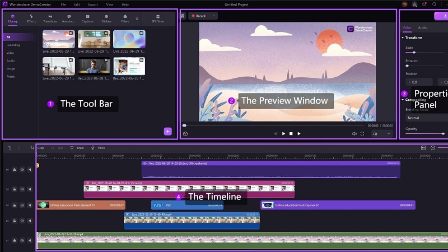Click the shopping cart icon in title bar

click(404, 4)
